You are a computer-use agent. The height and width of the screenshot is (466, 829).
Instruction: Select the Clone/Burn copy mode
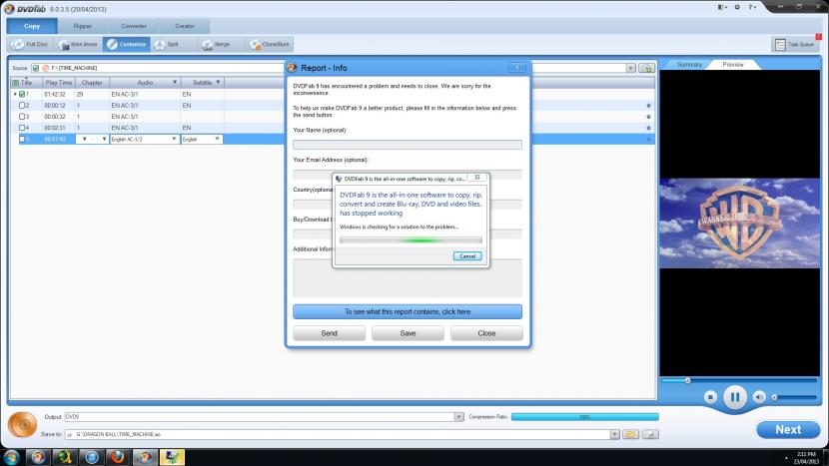click(270, 44)
